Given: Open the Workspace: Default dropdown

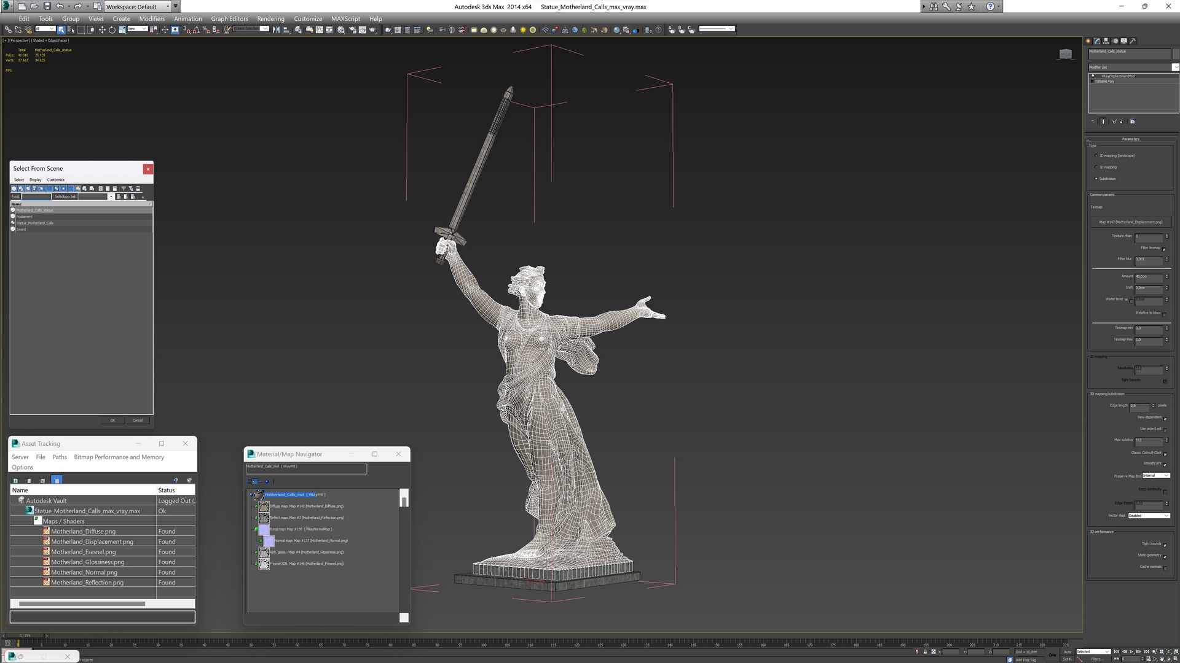Looking at the screenshot, I should point(138,7).
